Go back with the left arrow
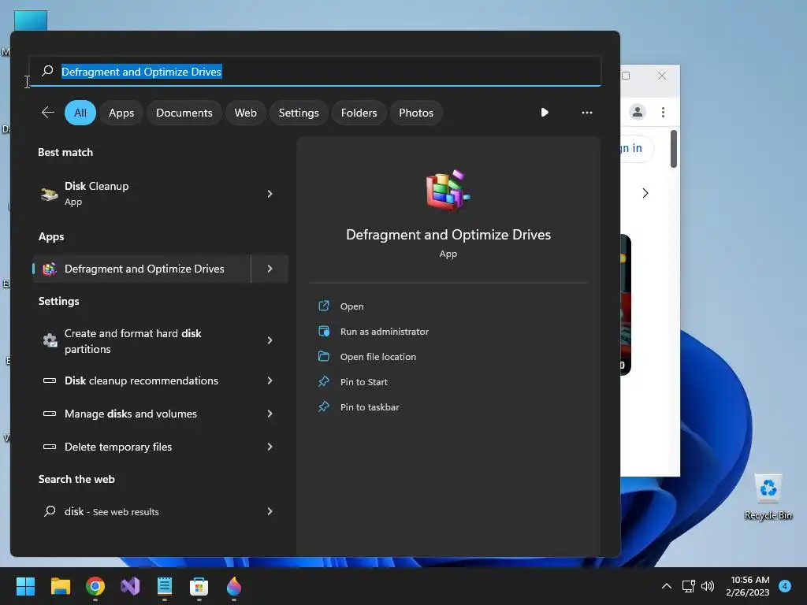The width and height of the screenshot is (807, 605). pos(48,113)
